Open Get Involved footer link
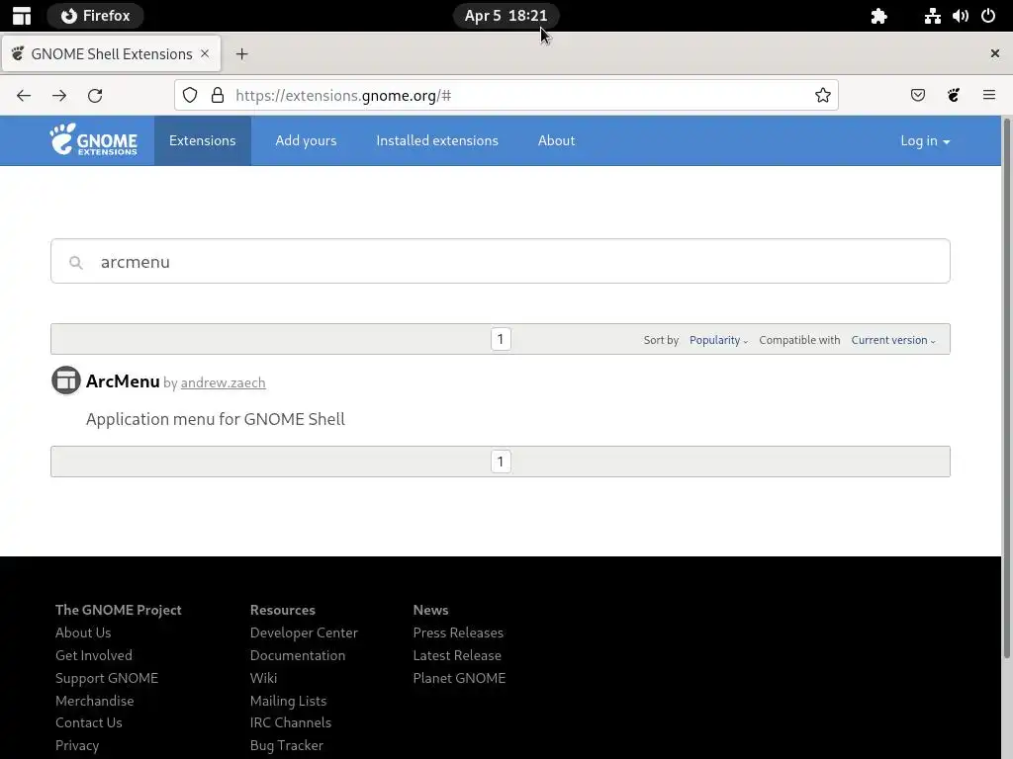The height and width of the screenshot is (759, 1013). (94, 655)
